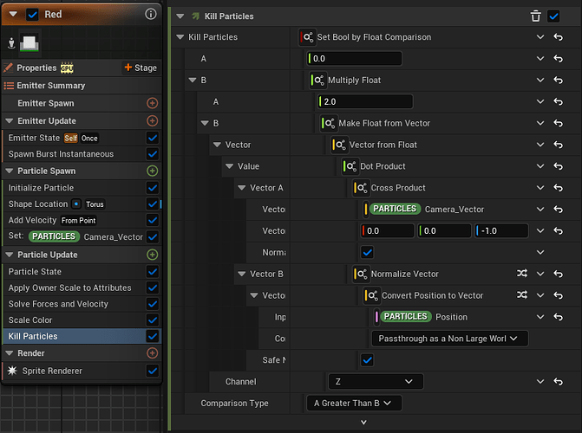Reset the Cross Product row

pos(559,188)
